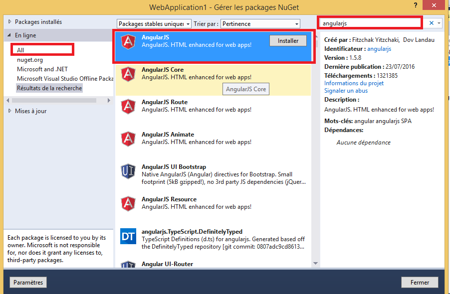This screenshot has height=294, width=450.
Task: Click the right arrow of sources horizontal scrollbar
Action: 109,100
